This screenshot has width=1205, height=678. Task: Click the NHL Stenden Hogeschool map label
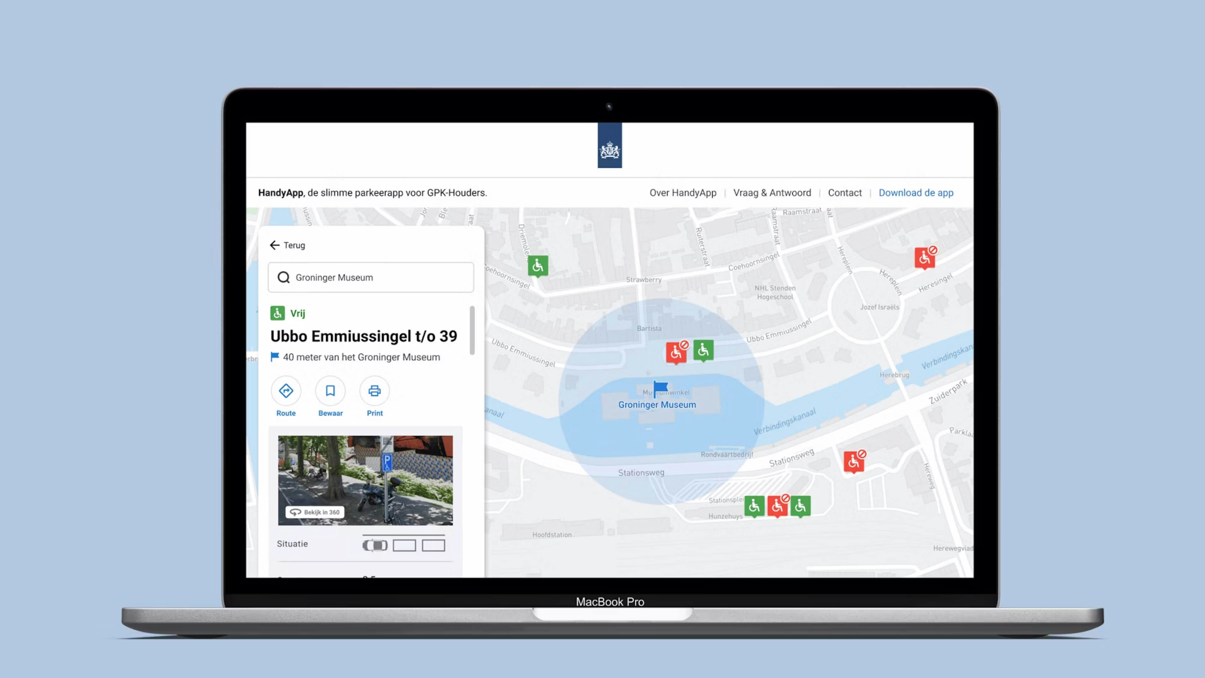(775, 293)
